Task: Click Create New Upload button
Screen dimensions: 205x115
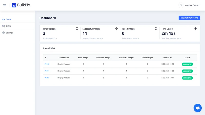Action: [189, 18]
